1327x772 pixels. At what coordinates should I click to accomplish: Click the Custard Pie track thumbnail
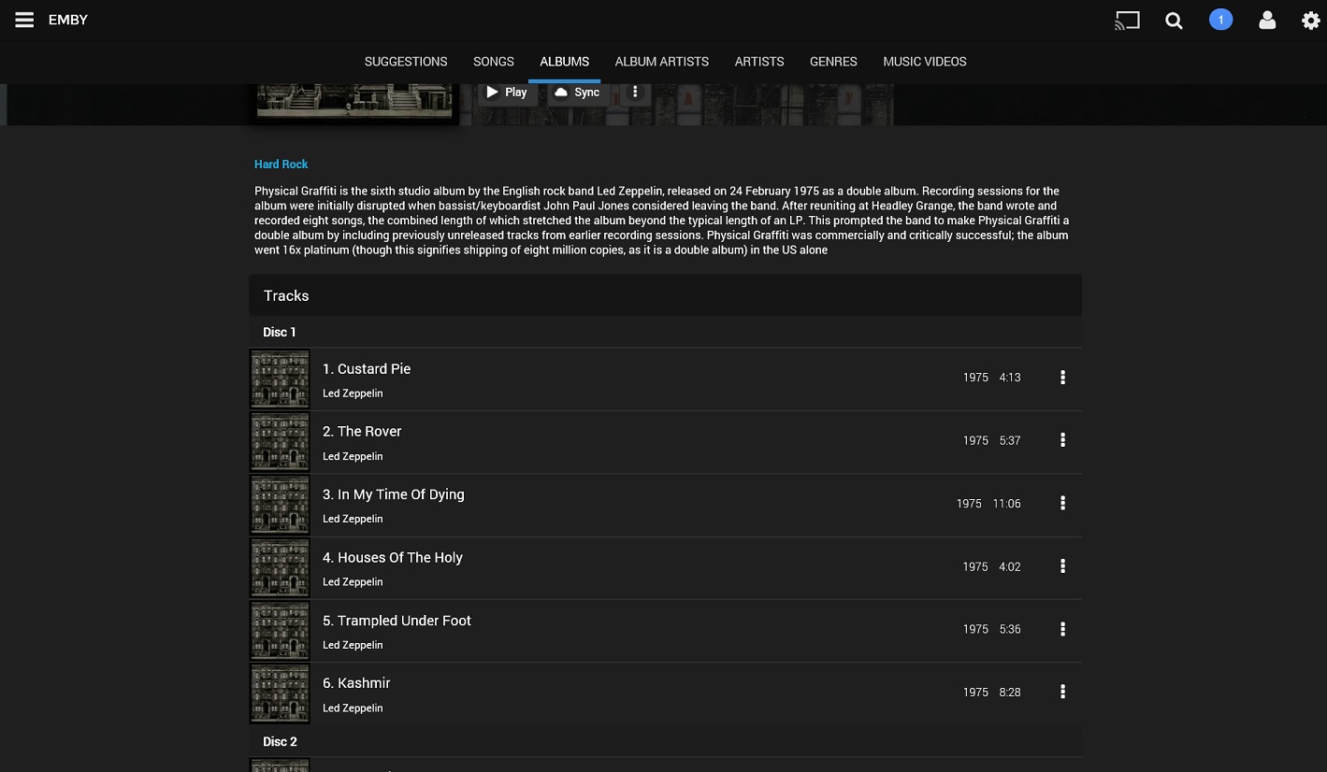(280, 379)
